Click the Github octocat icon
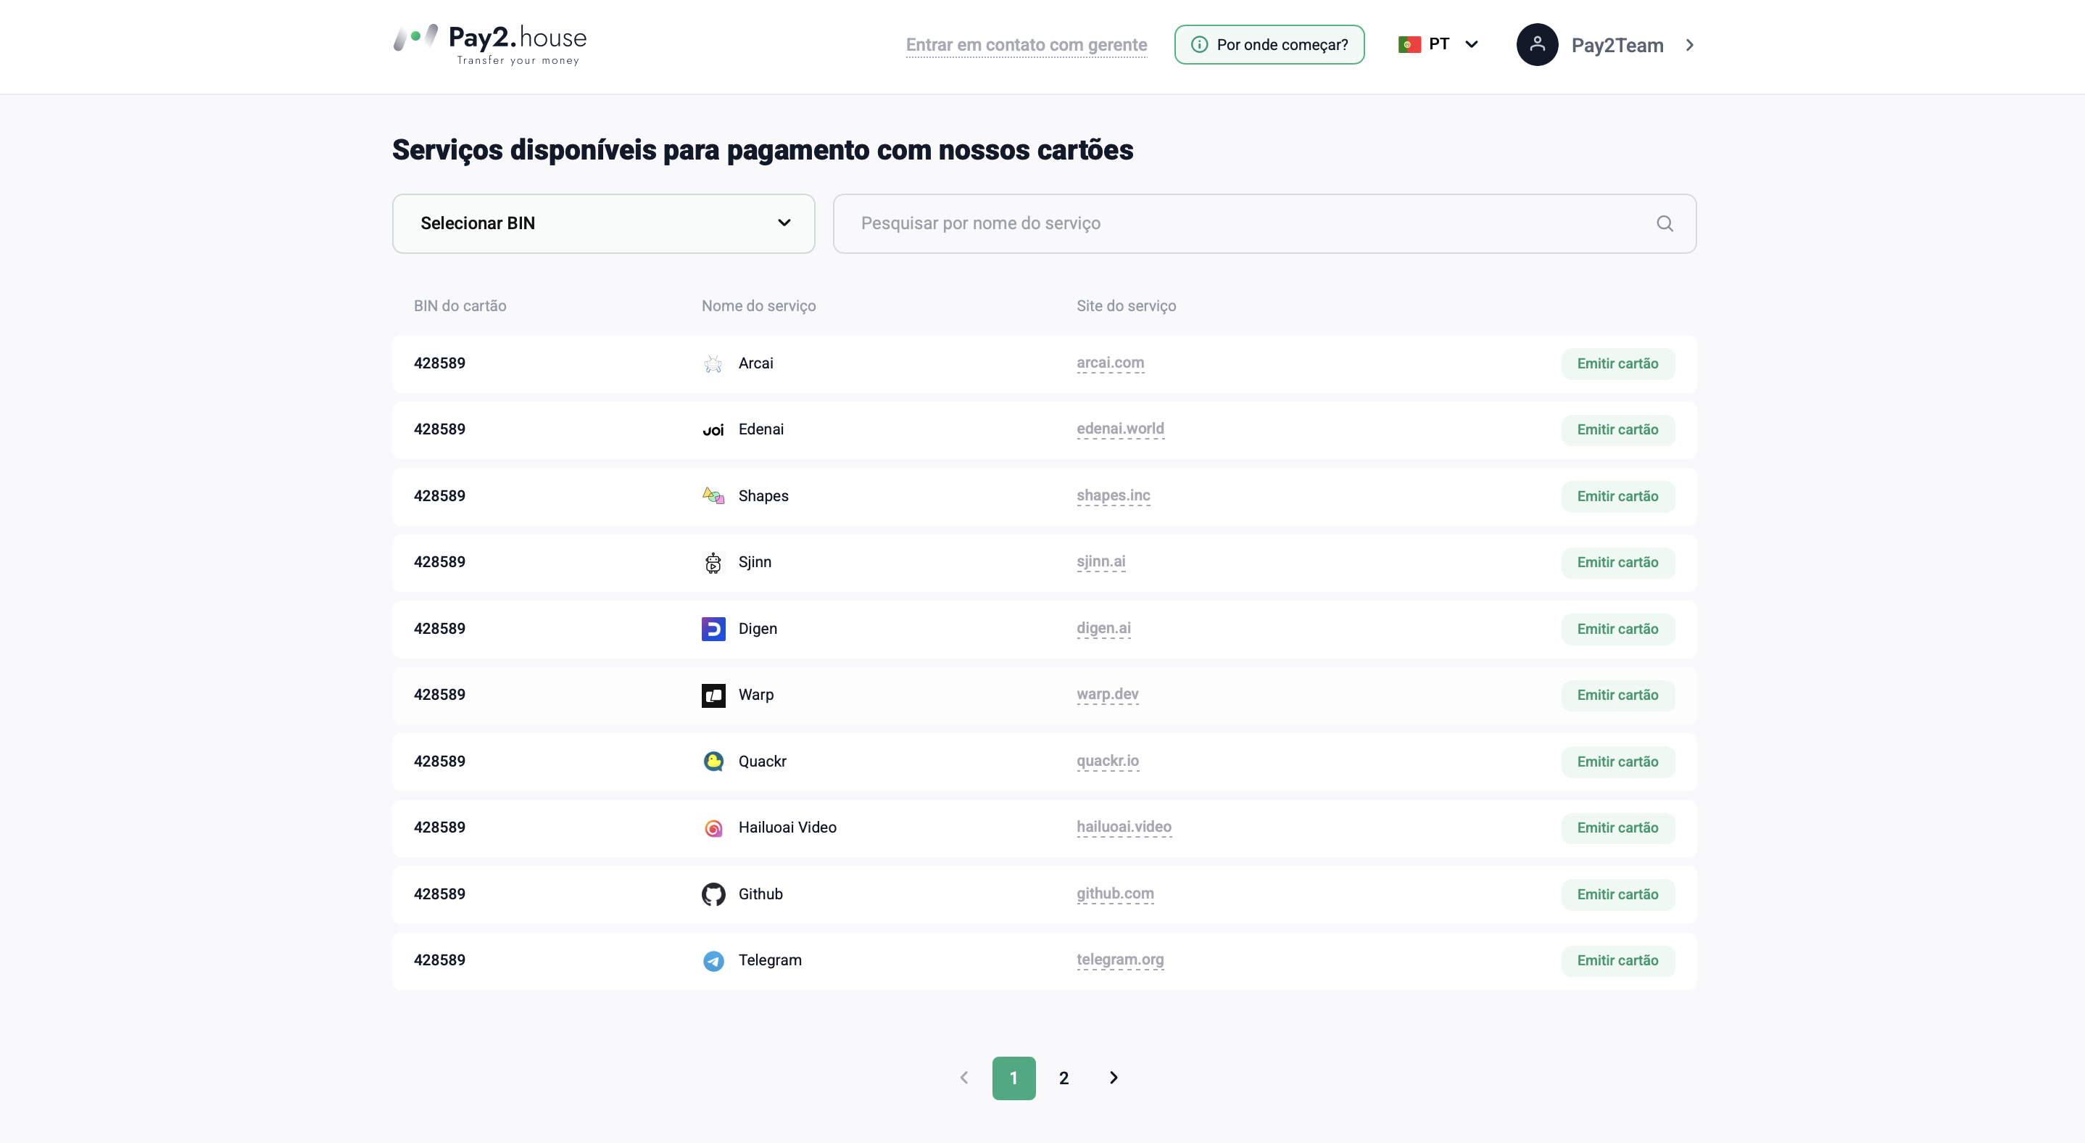Viewport: 2085px width, 1143px height. tap(713, 894)
